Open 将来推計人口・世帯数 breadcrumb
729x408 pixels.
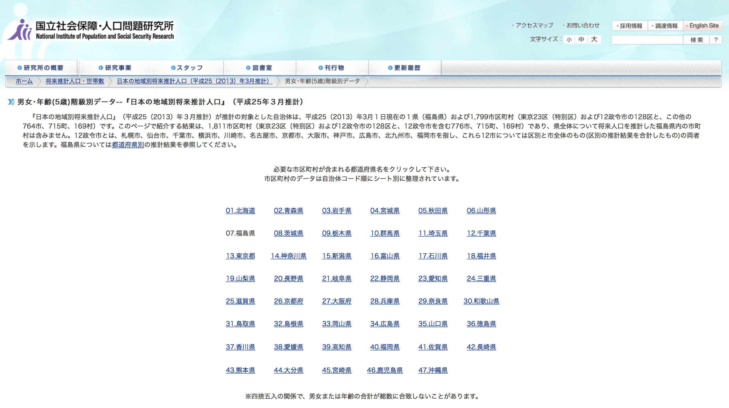tap(75, 81)
